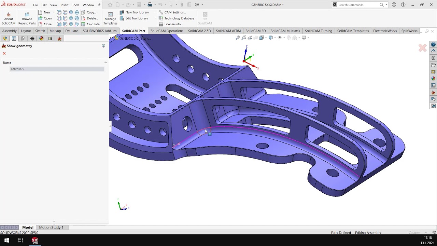Pin the menu bar with pushpin icon
437x246 pixels.
[x=99, y=5]
